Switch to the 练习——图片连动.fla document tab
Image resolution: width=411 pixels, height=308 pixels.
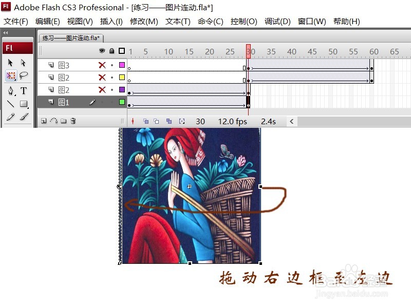pos(71,38)
